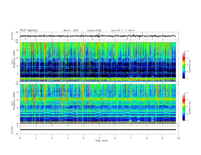
Task: Click time axis tick label "6"
Action: (x=115, y=138)
